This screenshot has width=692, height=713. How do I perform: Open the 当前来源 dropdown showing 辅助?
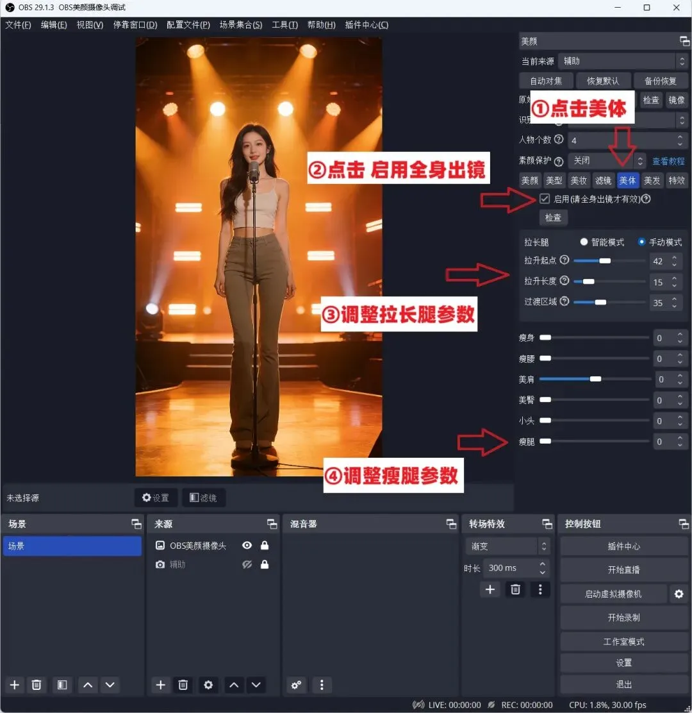pos(623,61)
